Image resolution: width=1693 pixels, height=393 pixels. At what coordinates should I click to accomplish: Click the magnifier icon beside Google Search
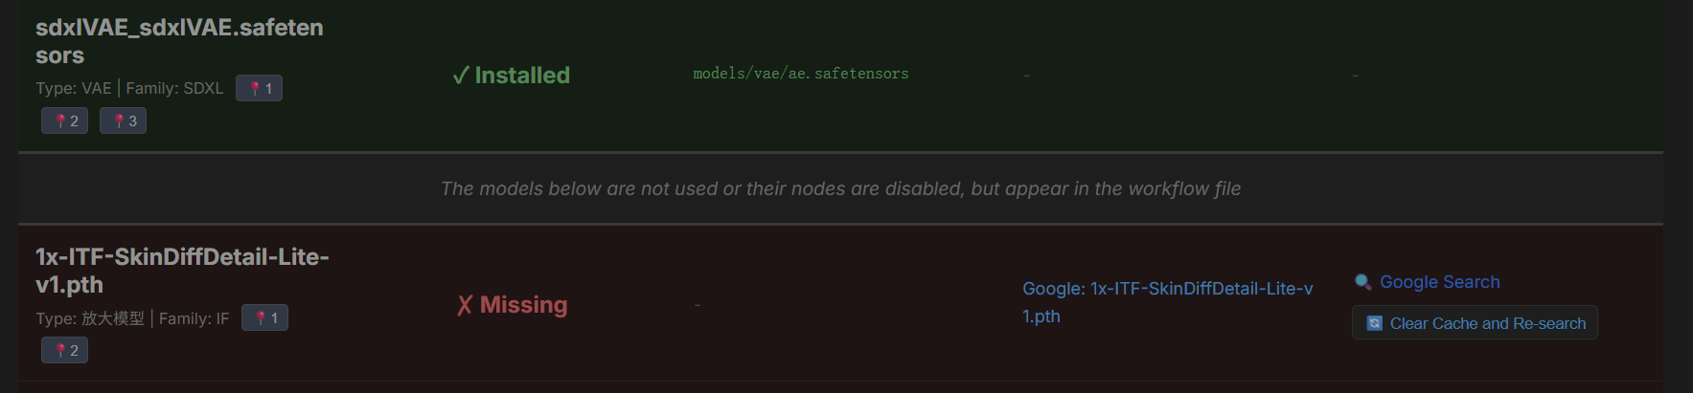coord(1362,281)
